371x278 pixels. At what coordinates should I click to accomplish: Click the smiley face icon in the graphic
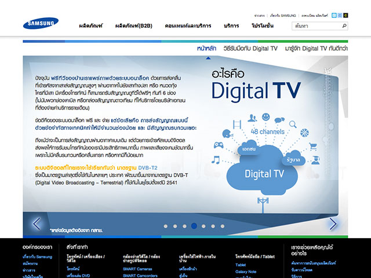pyautogui.click(x=265, y=116)
